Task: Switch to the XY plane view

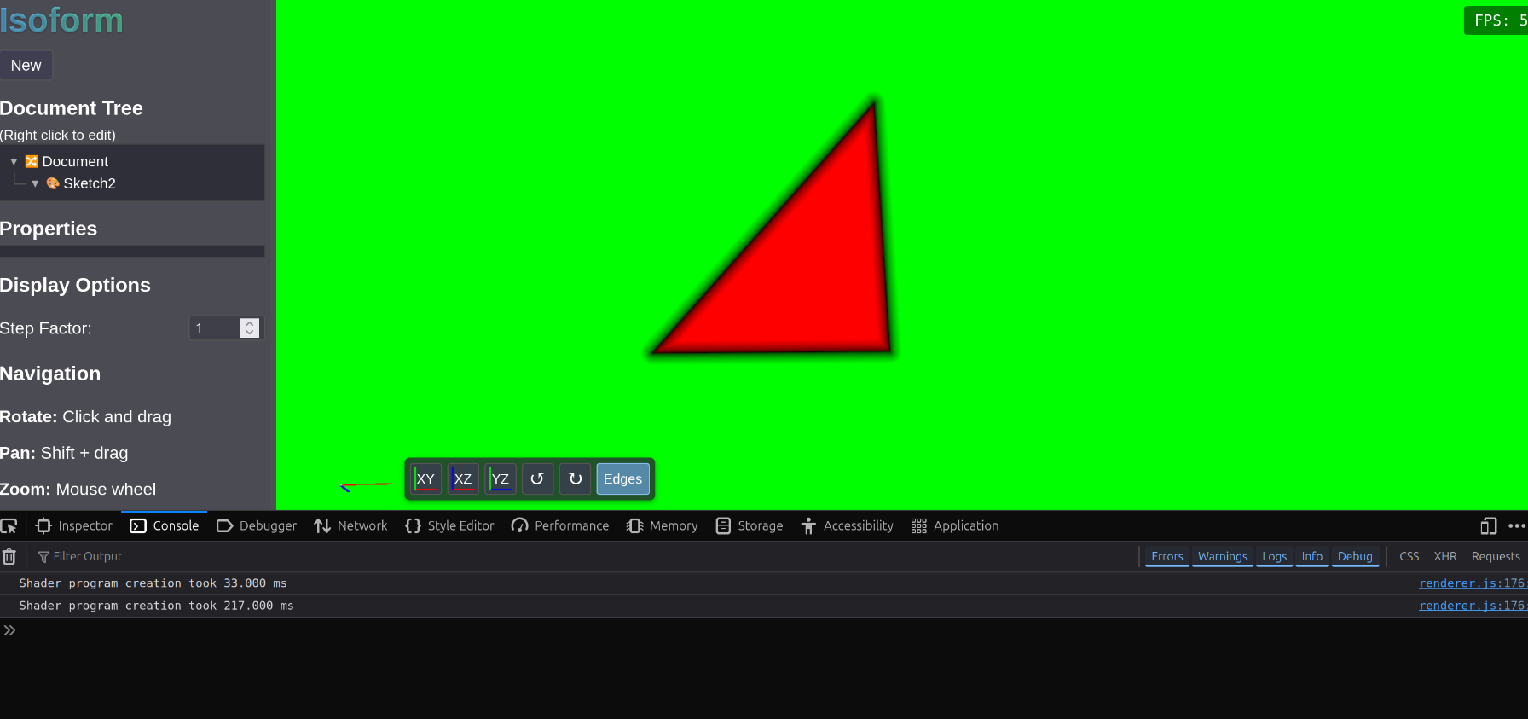Action: pyautogui.click(x=425, y=479)
